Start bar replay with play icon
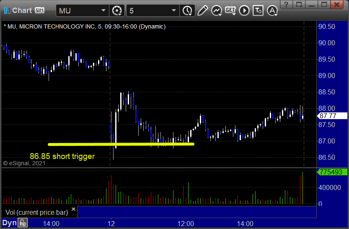The image size is (349, 229). [244, 10]
